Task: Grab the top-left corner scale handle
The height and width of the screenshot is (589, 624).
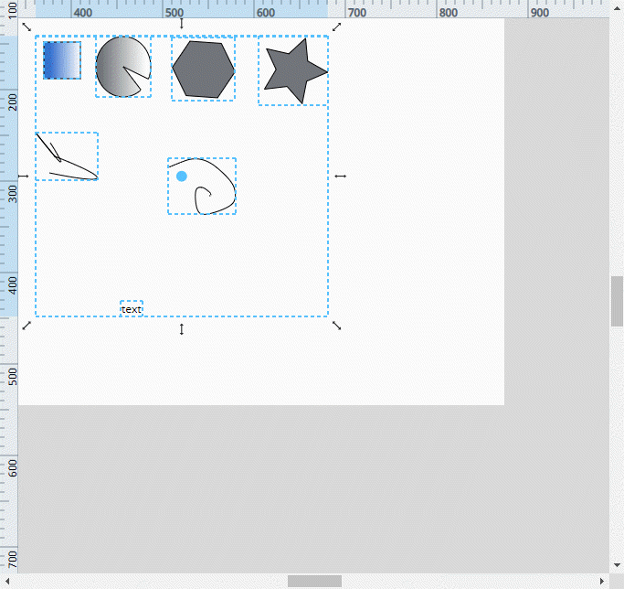Action: pyautogui.click(x=26, y=27)
